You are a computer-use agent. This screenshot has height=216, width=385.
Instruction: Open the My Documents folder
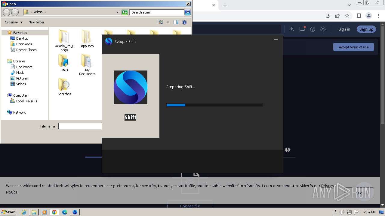(x=87, y=65)
